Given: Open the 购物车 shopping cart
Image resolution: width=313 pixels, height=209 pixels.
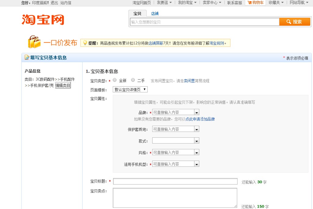Looking at the screenshot, I should tap(255, 2).
